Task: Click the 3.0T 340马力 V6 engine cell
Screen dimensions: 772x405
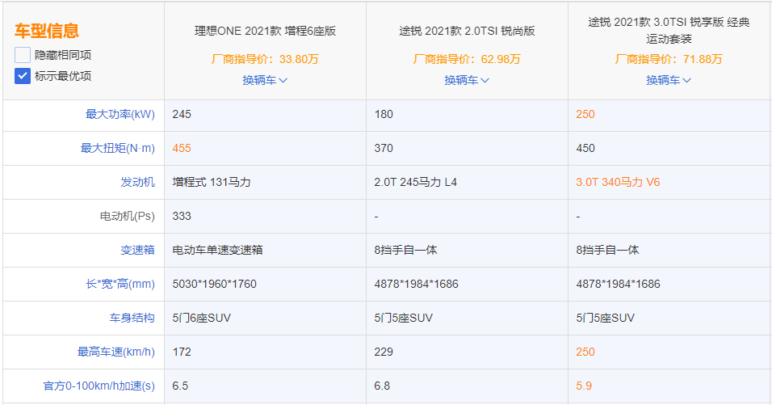Action: coord(618,183)
